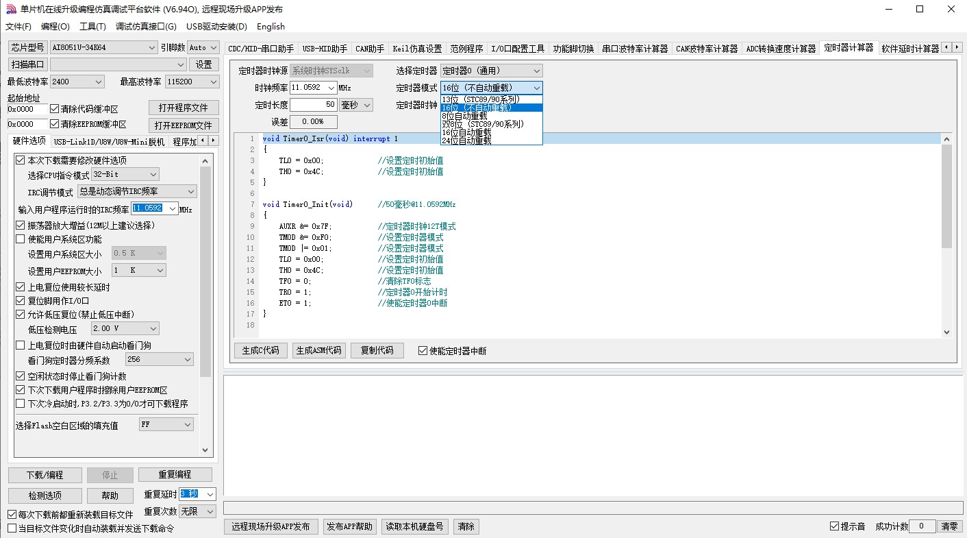The image size is (967, 538).
Task: Switch to 串口波特率计算器 tab
Action: coord(635,49)
